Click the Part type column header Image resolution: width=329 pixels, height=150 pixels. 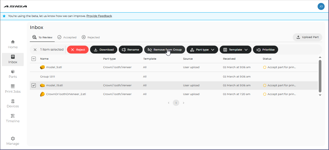click(109, 59)
